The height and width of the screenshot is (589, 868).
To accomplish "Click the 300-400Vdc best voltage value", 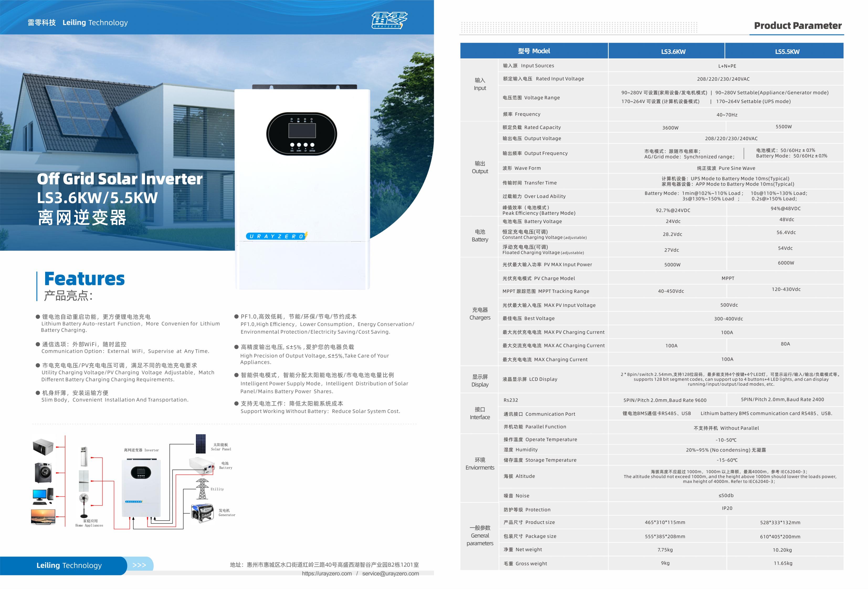I will point(728,319).
